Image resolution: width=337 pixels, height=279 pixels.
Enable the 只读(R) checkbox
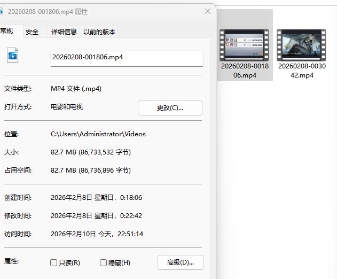pyautogui.click(x=53, y=262)
